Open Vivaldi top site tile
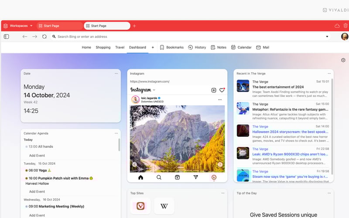The height and width of the screenshot is (218, 349). (140, 206)
